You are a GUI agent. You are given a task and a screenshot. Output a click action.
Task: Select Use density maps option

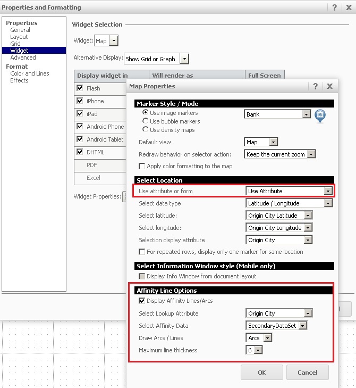[145, 130]
